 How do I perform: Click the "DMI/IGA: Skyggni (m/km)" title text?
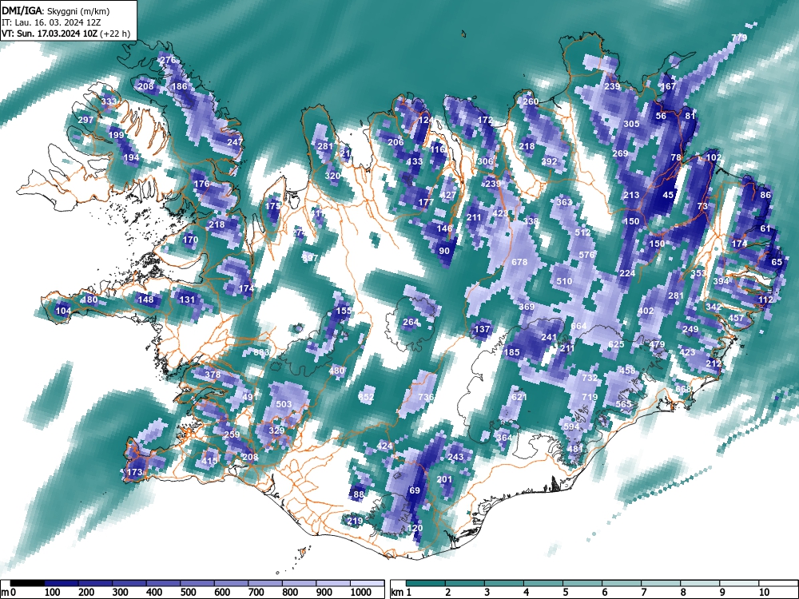point(56,10)
